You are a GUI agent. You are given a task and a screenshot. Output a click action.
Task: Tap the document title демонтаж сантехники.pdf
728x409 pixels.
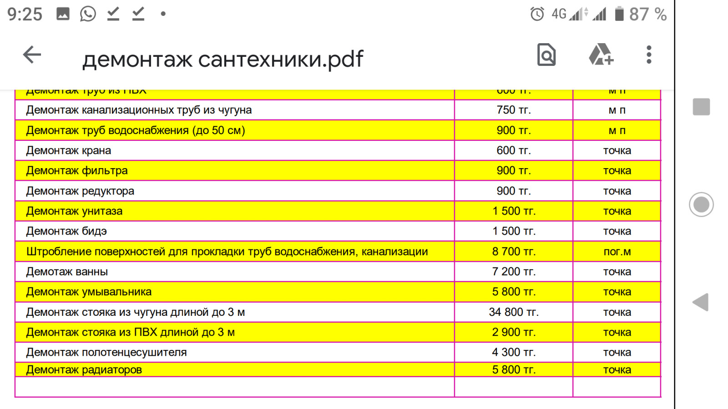222,59
